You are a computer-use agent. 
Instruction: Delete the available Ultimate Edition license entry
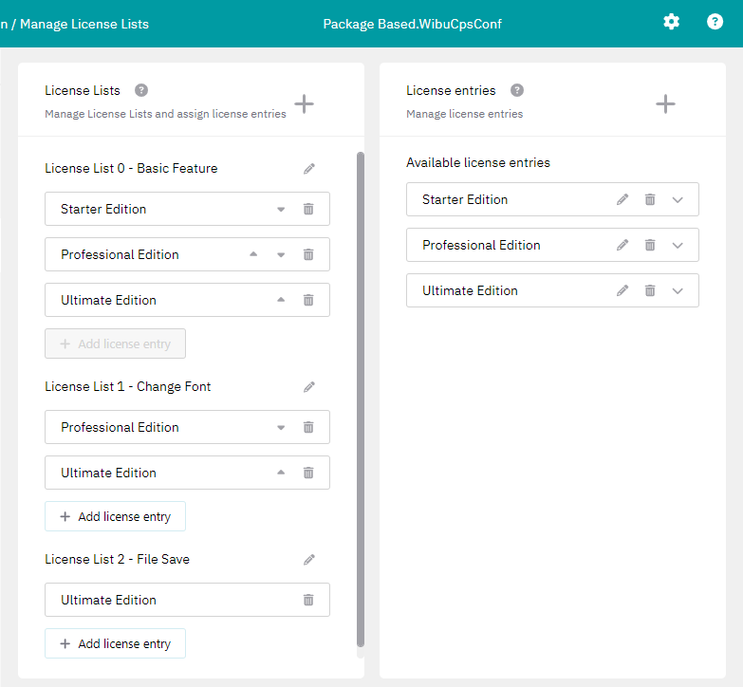coord(650,290)
